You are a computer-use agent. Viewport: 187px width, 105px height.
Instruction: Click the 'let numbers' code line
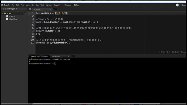pyautogui.click(x=52, y=13)
